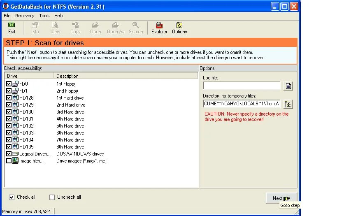Click the temporary files directory field
337x216 pixels.
(242, 104)
